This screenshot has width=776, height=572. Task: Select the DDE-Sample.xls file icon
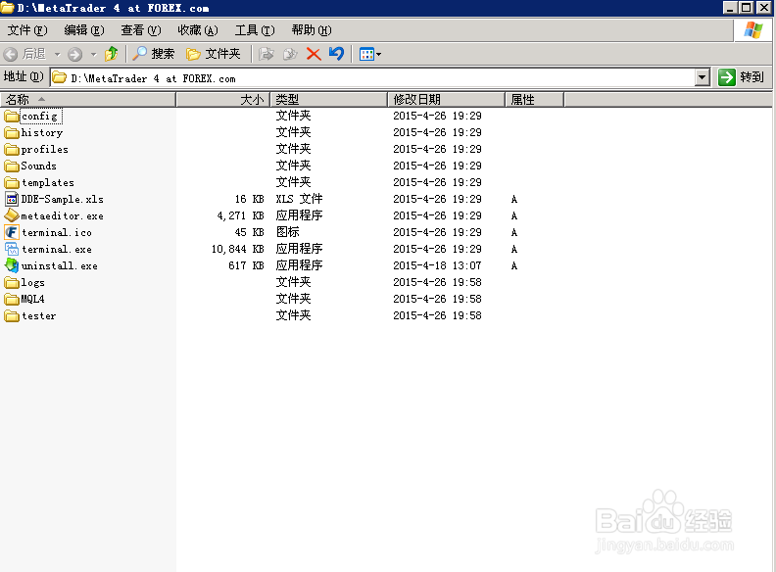pyautogui.click(x=12, y=199)
